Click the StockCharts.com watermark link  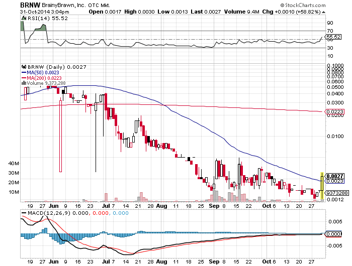pos(303,5)
